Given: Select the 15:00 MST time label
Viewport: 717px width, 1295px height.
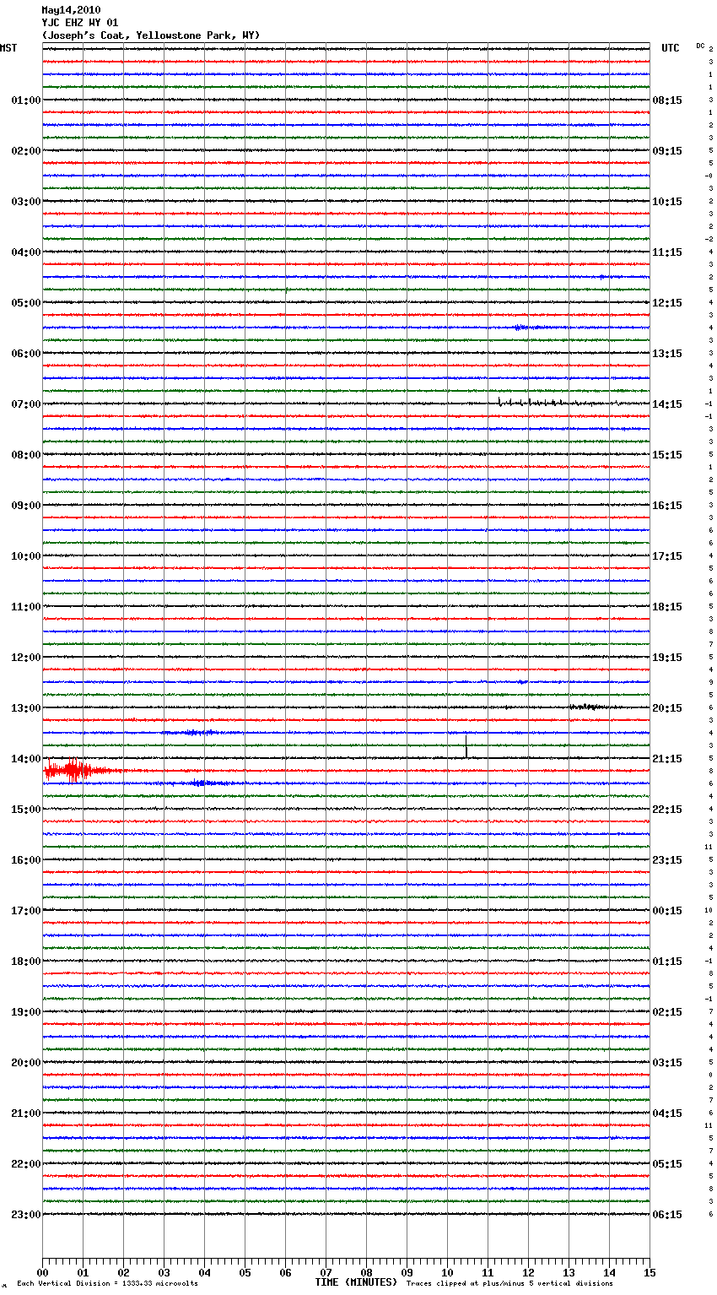Looking at the screenshot, I should (x=26, y=810).
